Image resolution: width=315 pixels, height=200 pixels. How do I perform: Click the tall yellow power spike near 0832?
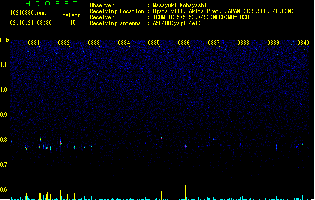coord(61,192)
